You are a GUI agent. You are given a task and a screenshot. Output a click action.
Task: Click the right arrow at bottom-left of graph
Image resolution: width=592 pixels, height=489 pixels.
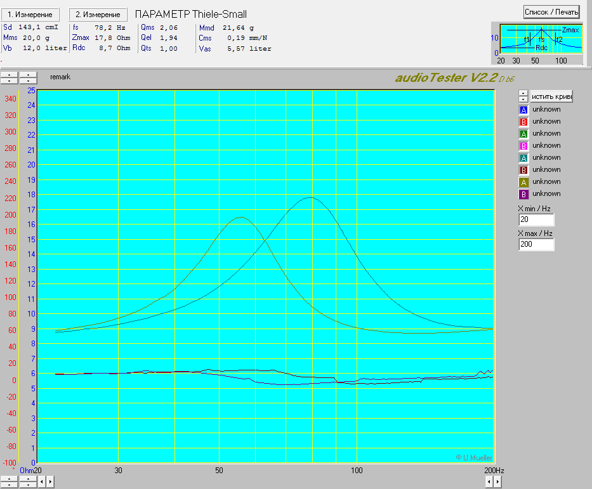coord(50,482)
